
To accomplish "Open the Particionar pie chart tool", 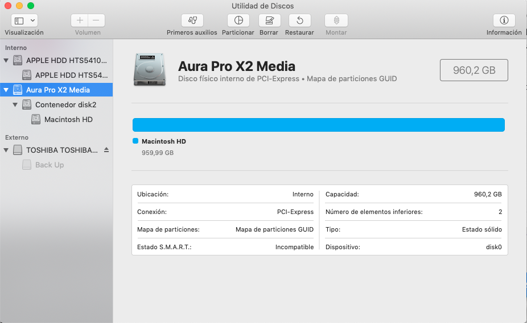I will [238, 20].
